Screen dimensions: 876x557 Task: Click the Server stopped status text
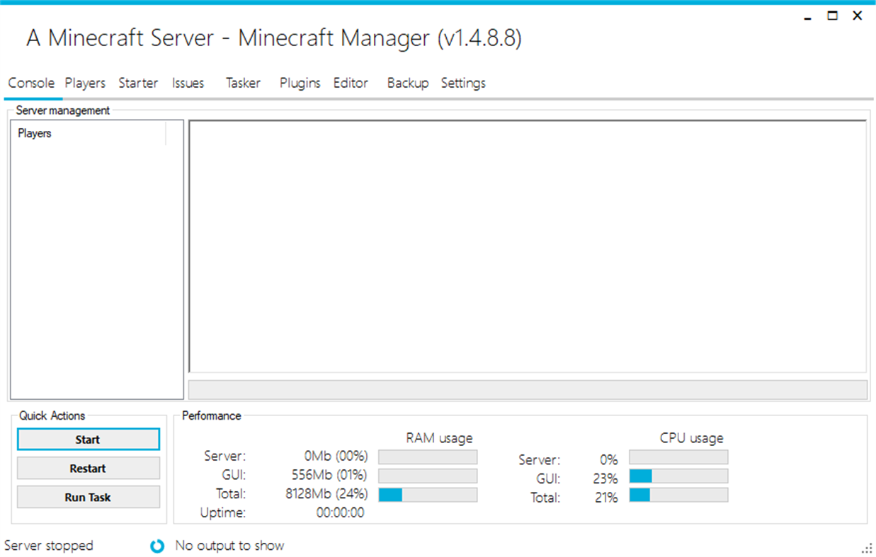click(x=47, y=546)
